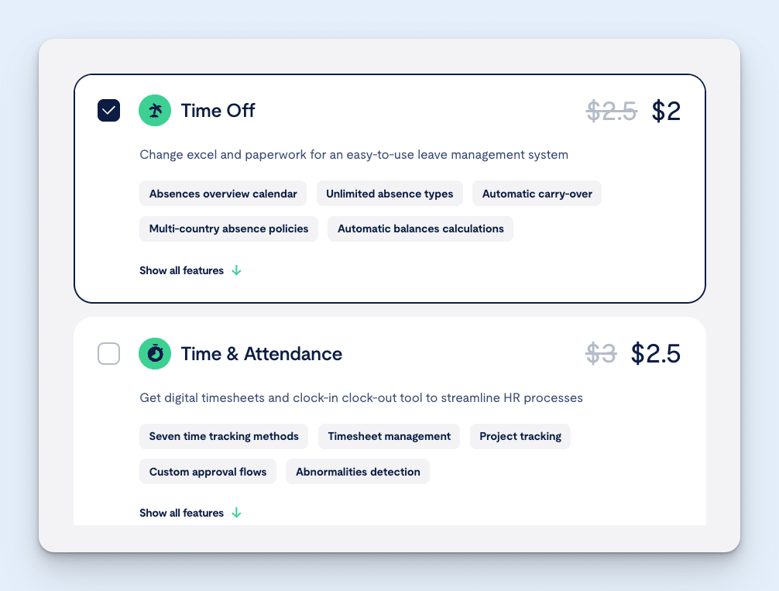Select the Abnormalities detection feature pill
Image resolution: width=779 pixels, height=591 pixels.
tap(358, 471)
